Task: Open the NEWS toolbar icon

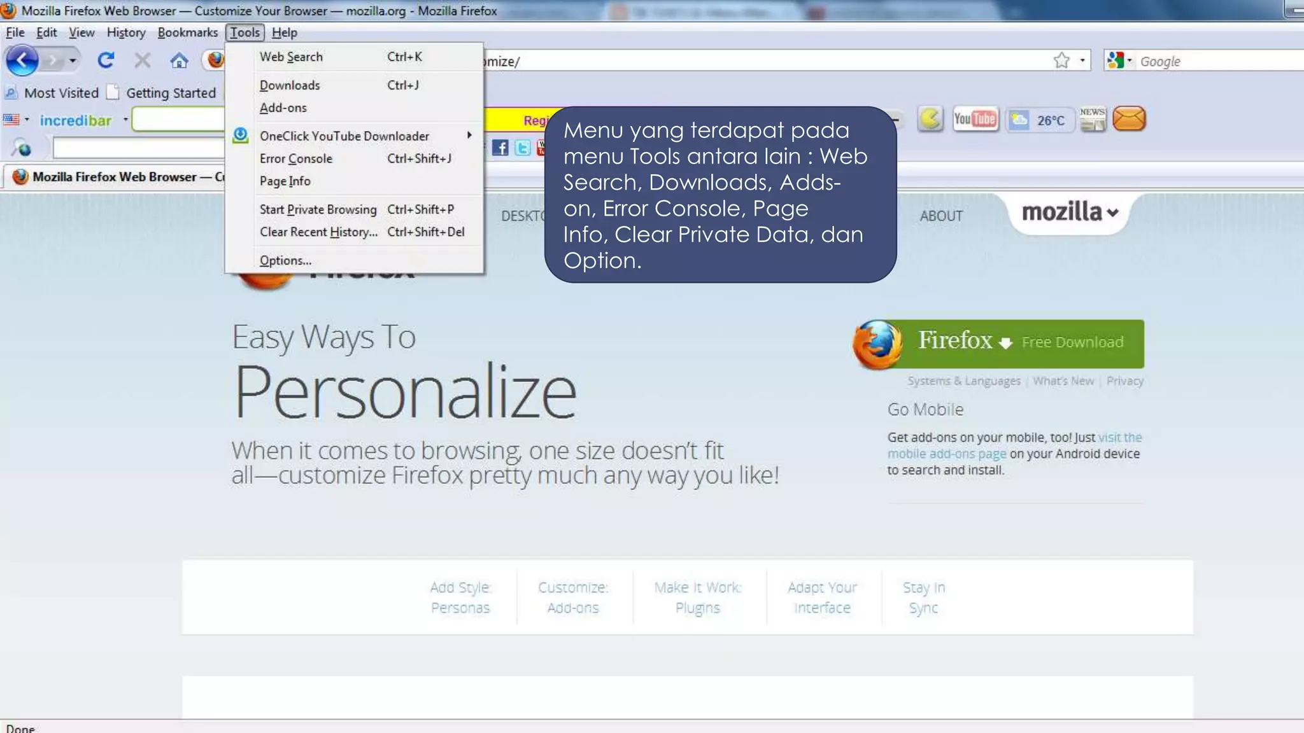Action: tap(1093, 119)
